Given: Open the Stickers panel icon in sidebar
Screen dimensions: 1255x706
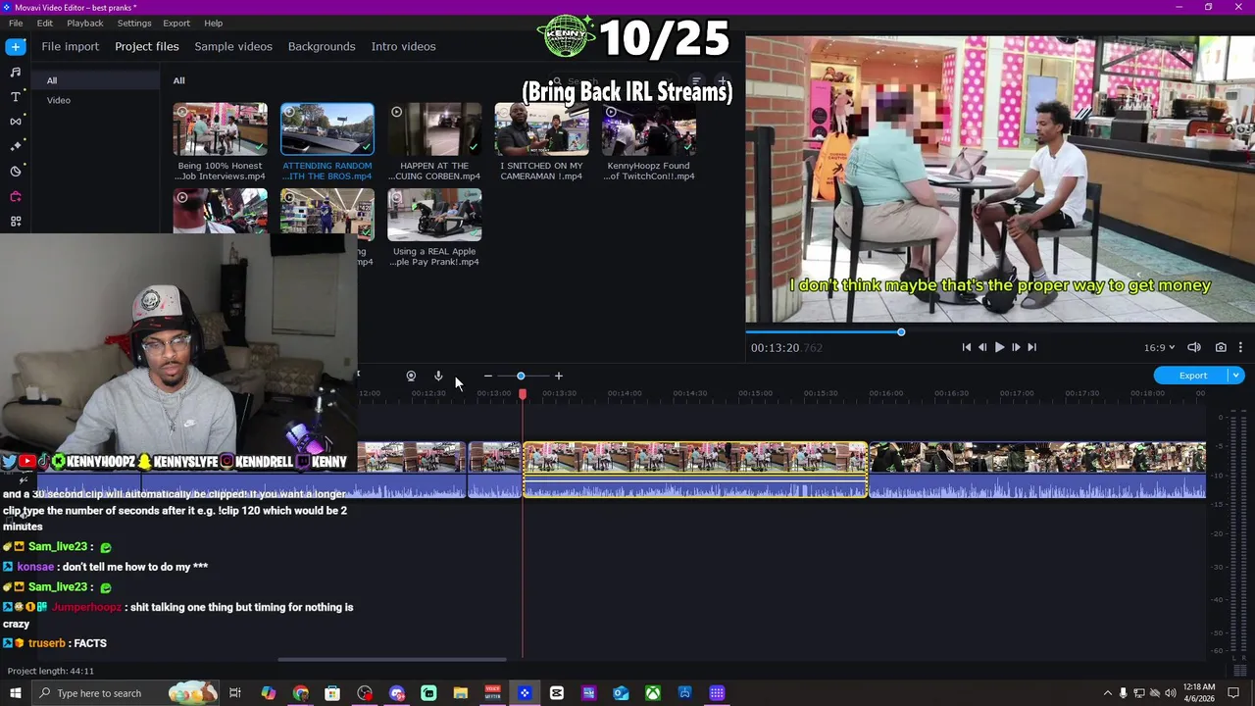Looking at the screenshot, I should (x=15, y=171).
